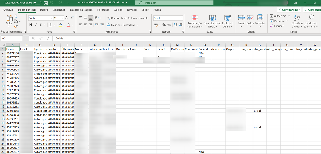Image resolution: width=321 pixels, height=154 pixels.
Task: Open the Fórmulas ribbon tab
Action: tap(103, 10)
